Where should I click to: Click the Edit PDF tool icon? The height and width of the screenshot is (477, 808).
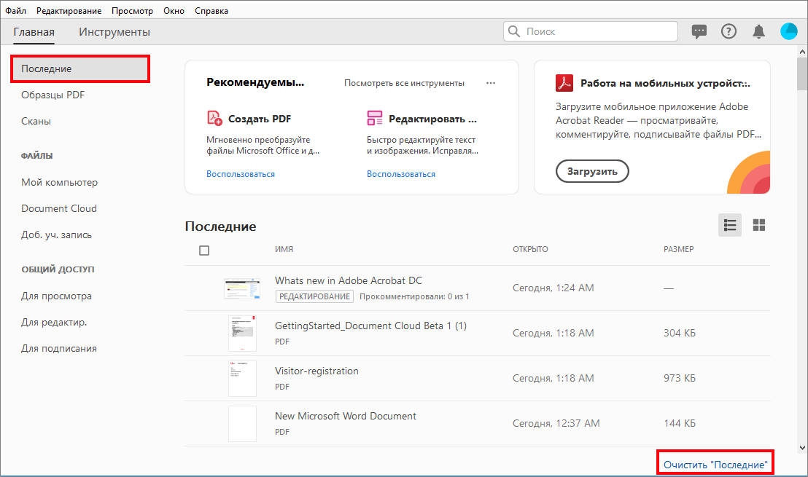pos(375,119)
